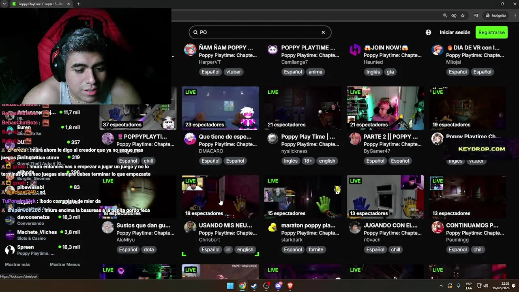Expand sidebar list with Mostrar más
The height and width of the screenshot is (292, 519).
coord(17,264)
